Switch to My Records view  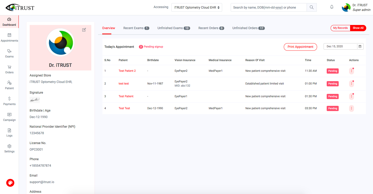pos(340,28)
